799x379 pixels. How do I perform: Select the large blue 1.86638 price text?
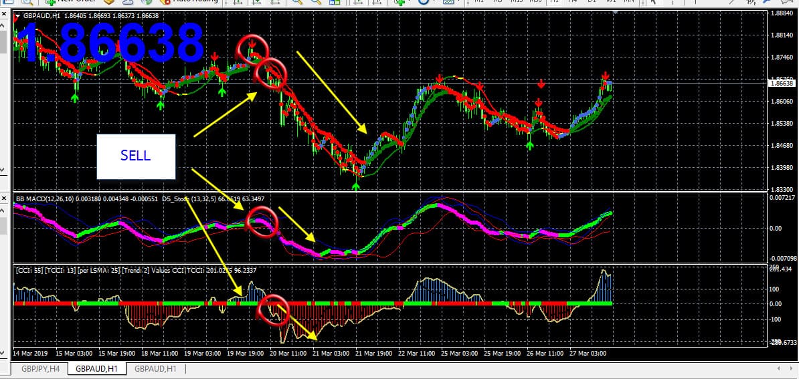coord(110,43)
